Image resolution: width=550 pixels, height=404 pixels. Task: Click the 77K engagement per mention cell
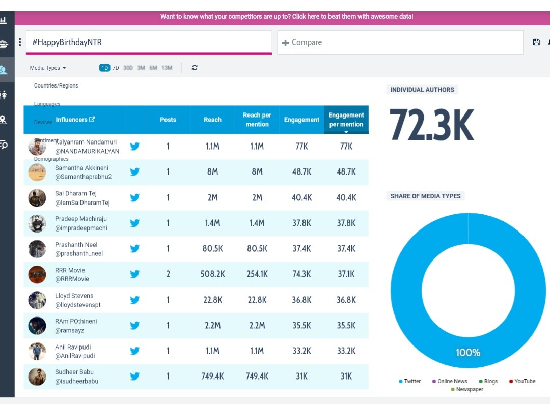346,146
